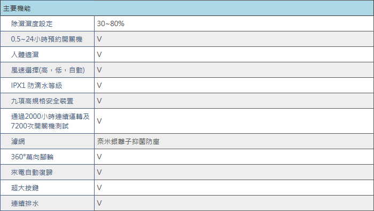This screenshot has height=211, width=374.
Task: Click the 通過2000小時連續運轉 test description
Action: (50, 121)
